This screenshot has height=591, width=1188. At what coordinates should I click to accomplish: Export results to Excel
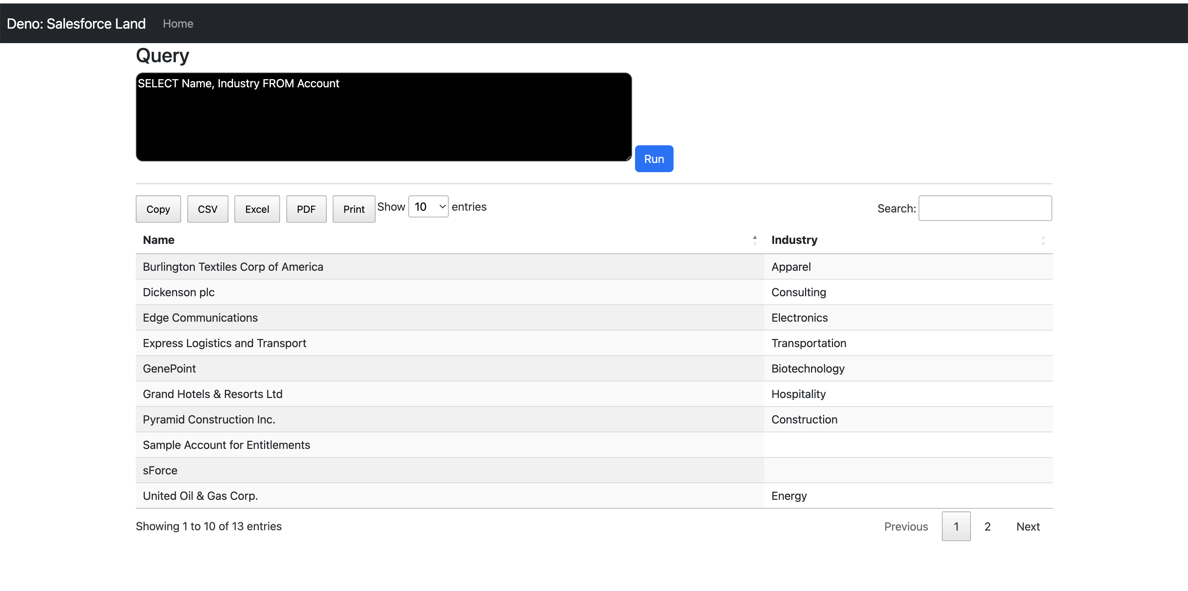pos(257,209)
